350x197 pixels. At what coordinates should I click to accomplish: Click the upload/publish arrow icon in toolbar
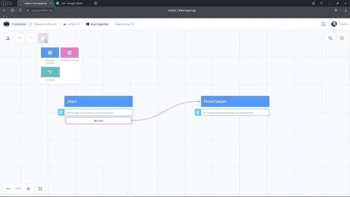tap(8, 38)
